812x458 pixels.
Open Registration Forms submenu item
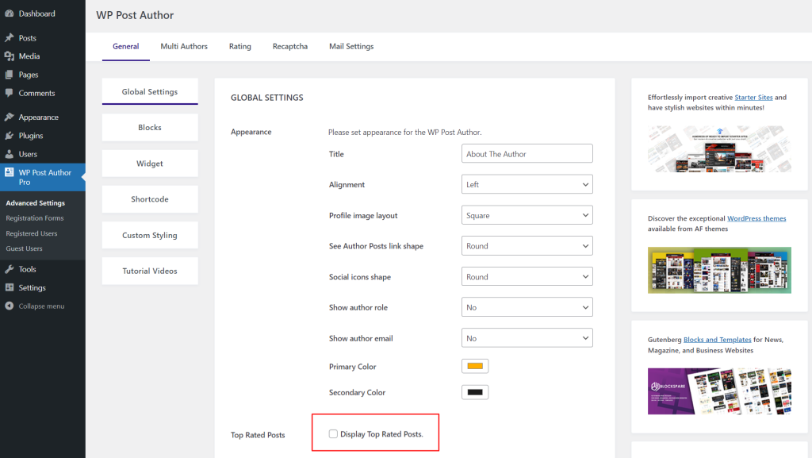coord(35,218)
